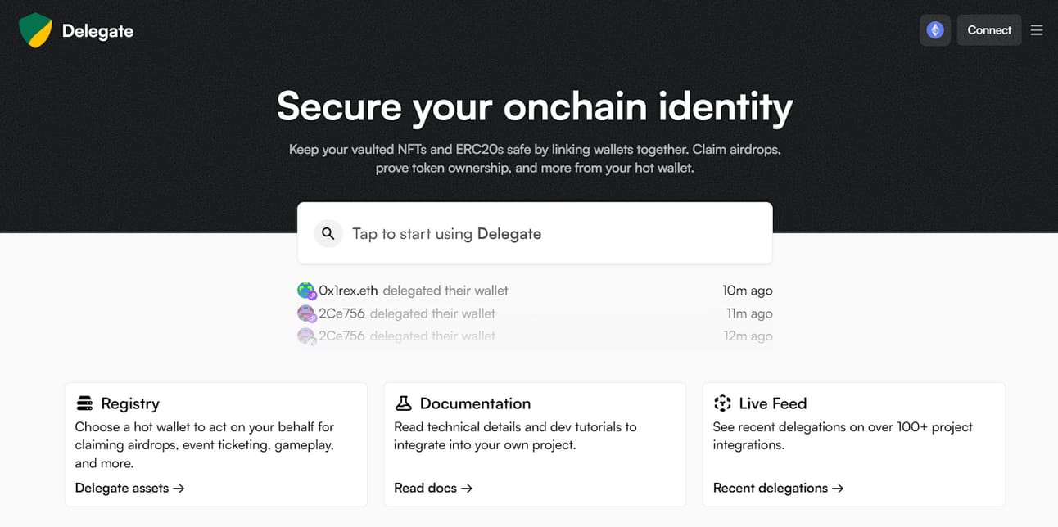Open the Ethereum network selector
Viewport: 1058px width, 527px height.
(x=935, y=30)
